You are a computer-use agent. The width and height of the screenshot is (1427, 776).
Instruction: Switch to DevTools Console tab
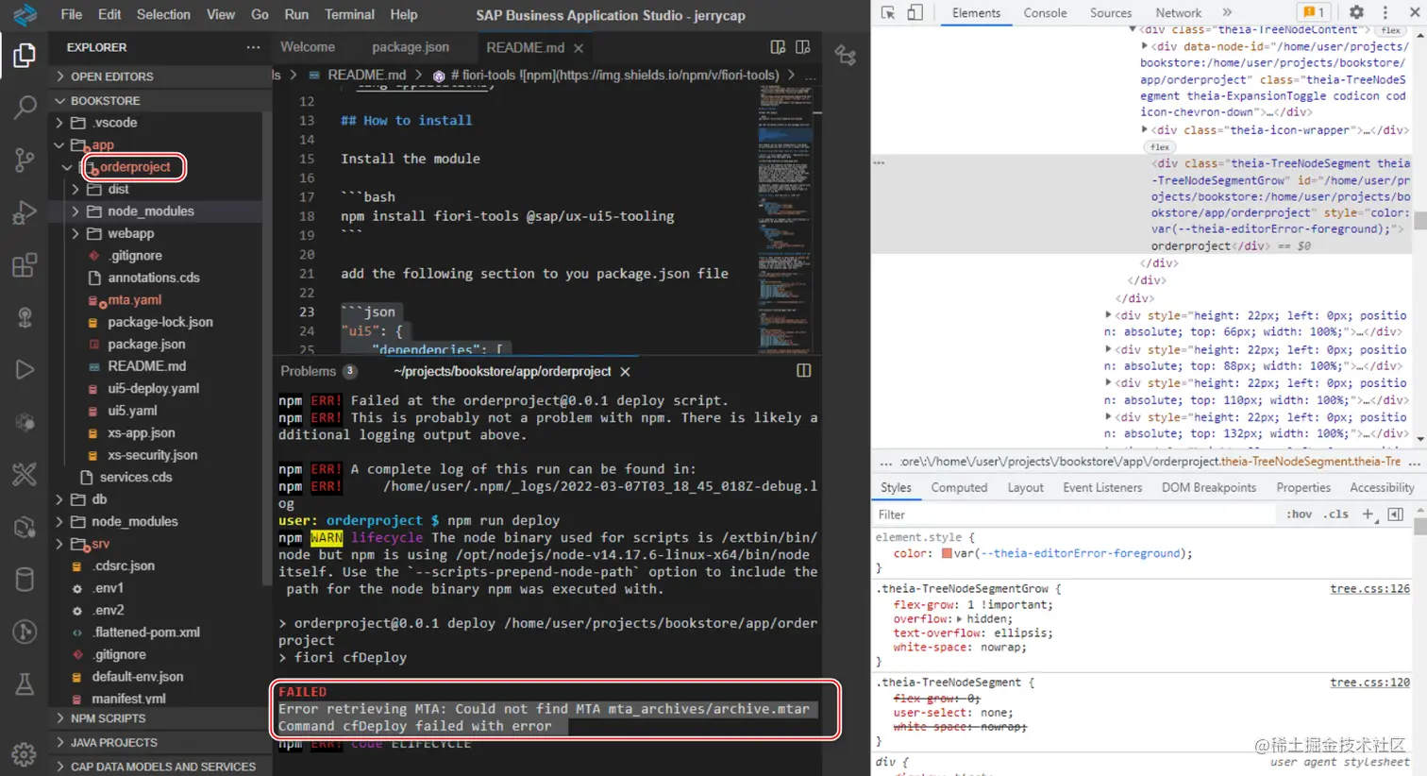pos(1045,13)
